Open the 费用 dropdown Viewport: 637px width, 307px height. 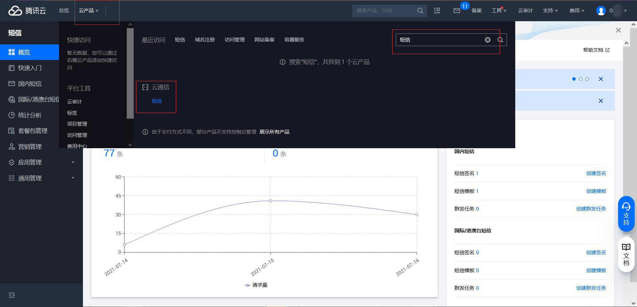pyautogui.click(x=577, y=11)
